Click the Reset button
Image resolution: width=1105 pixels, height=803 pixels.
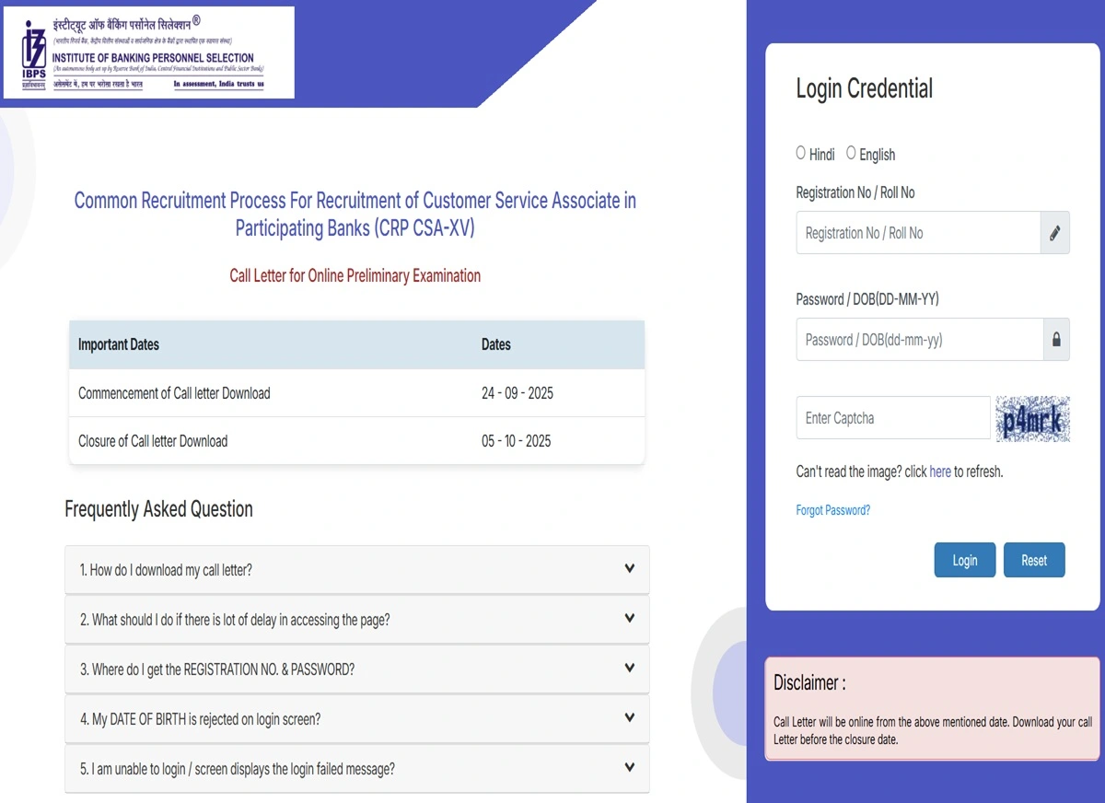[1034, 560]
